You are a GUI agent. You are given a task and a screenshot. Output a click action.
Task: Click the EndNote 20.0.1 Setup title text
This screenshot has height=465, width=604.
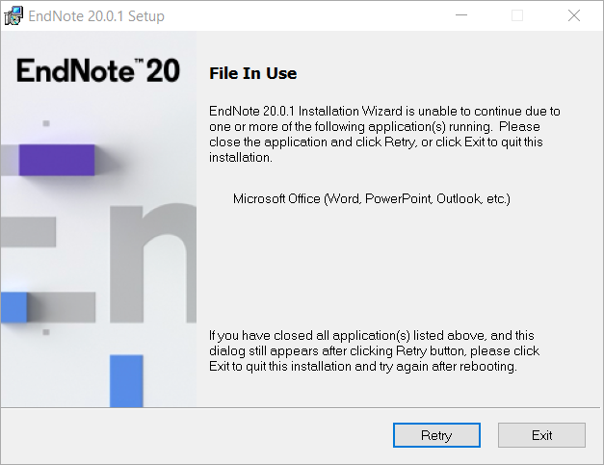96,16
